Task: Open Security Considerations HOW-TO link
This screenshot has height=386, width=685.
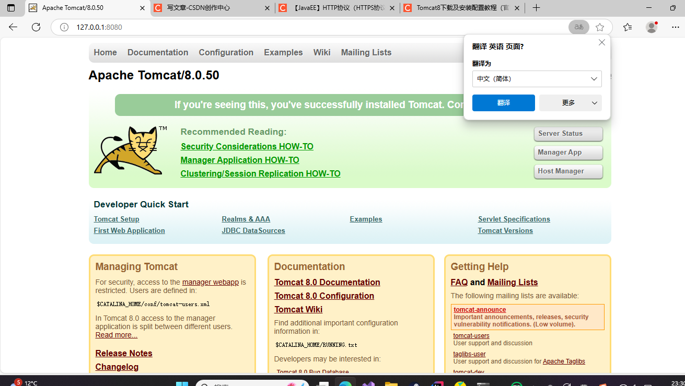Action: pos(247,146)
